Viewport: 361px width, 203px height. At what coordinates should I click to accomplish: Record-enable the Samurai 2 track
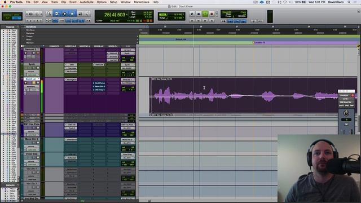25,53
